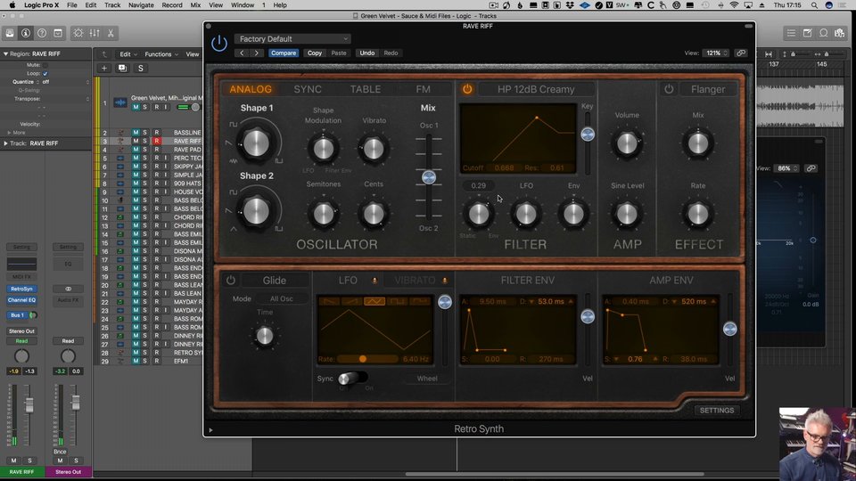Open Library icon in Logic toolbar
Image resolution: width=856 pixels, height=481 pixels.
pyautogui.click(x=10, y=33)
